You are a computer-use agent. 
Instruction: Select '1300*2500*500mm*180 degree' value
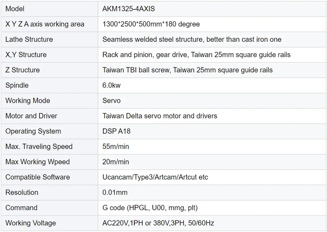click(x=151, y=24)
